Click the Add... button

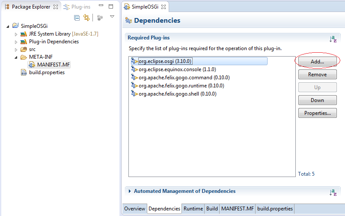317,61
